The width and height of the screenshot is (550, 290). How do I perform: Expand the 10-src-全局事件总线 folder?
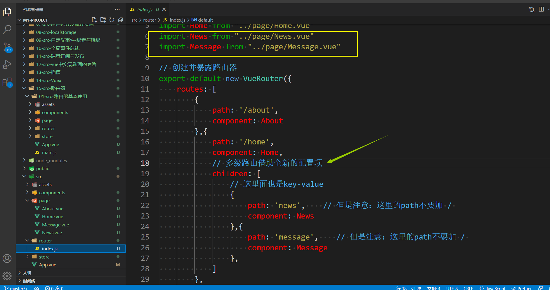pyautogui.click(x=71, y=48)
